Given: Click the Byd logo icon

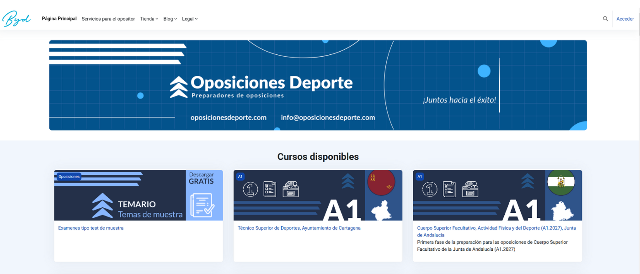Looking at the screenshot, I should [x=16, y=19].
